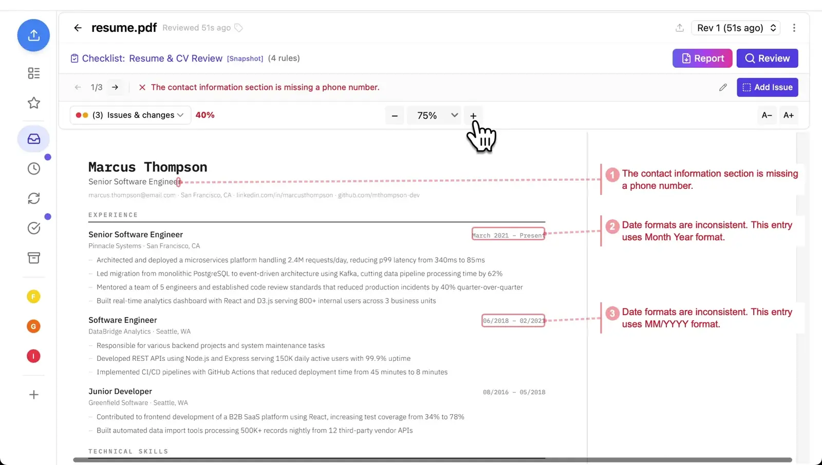
Task: Click the Report button
Action: tap(702, 58)
